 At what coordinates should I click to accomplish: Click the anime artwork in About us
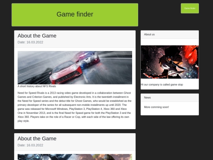tap(170, 62)
